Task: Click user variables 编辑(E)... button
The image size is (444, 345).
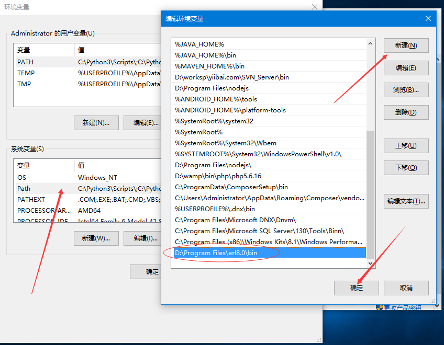Action: point(143,123)
